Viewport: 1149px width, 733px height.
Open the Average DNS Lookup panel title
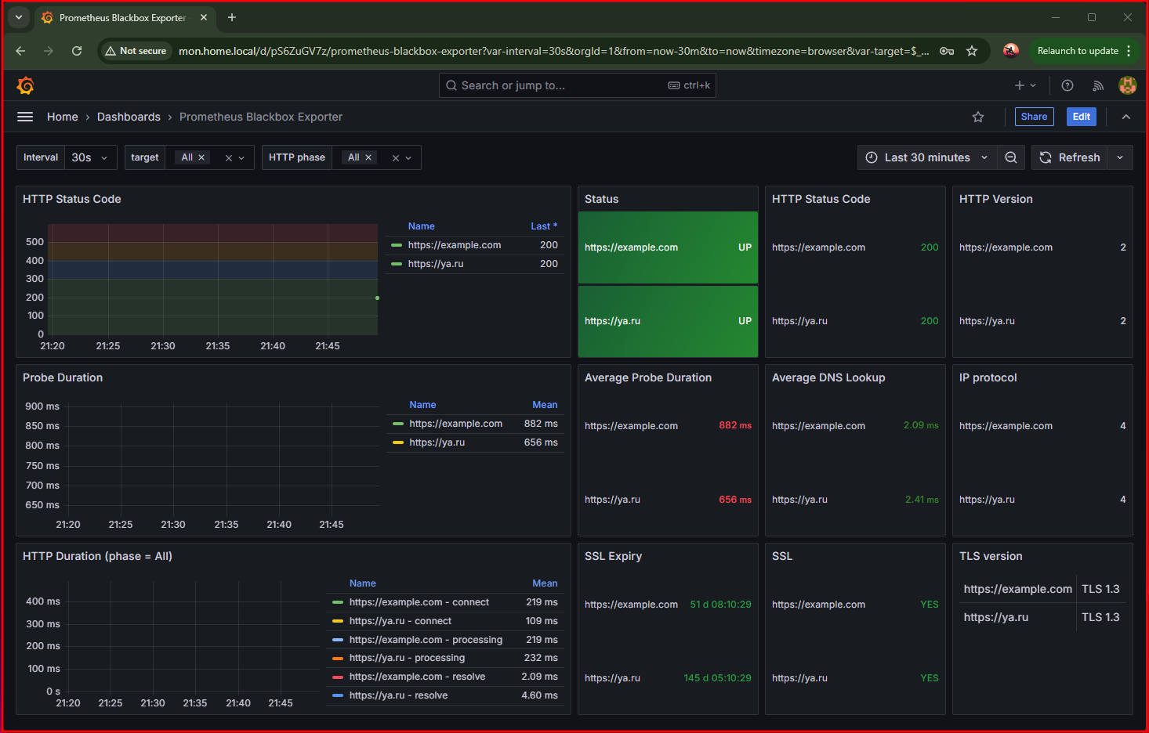828,377
